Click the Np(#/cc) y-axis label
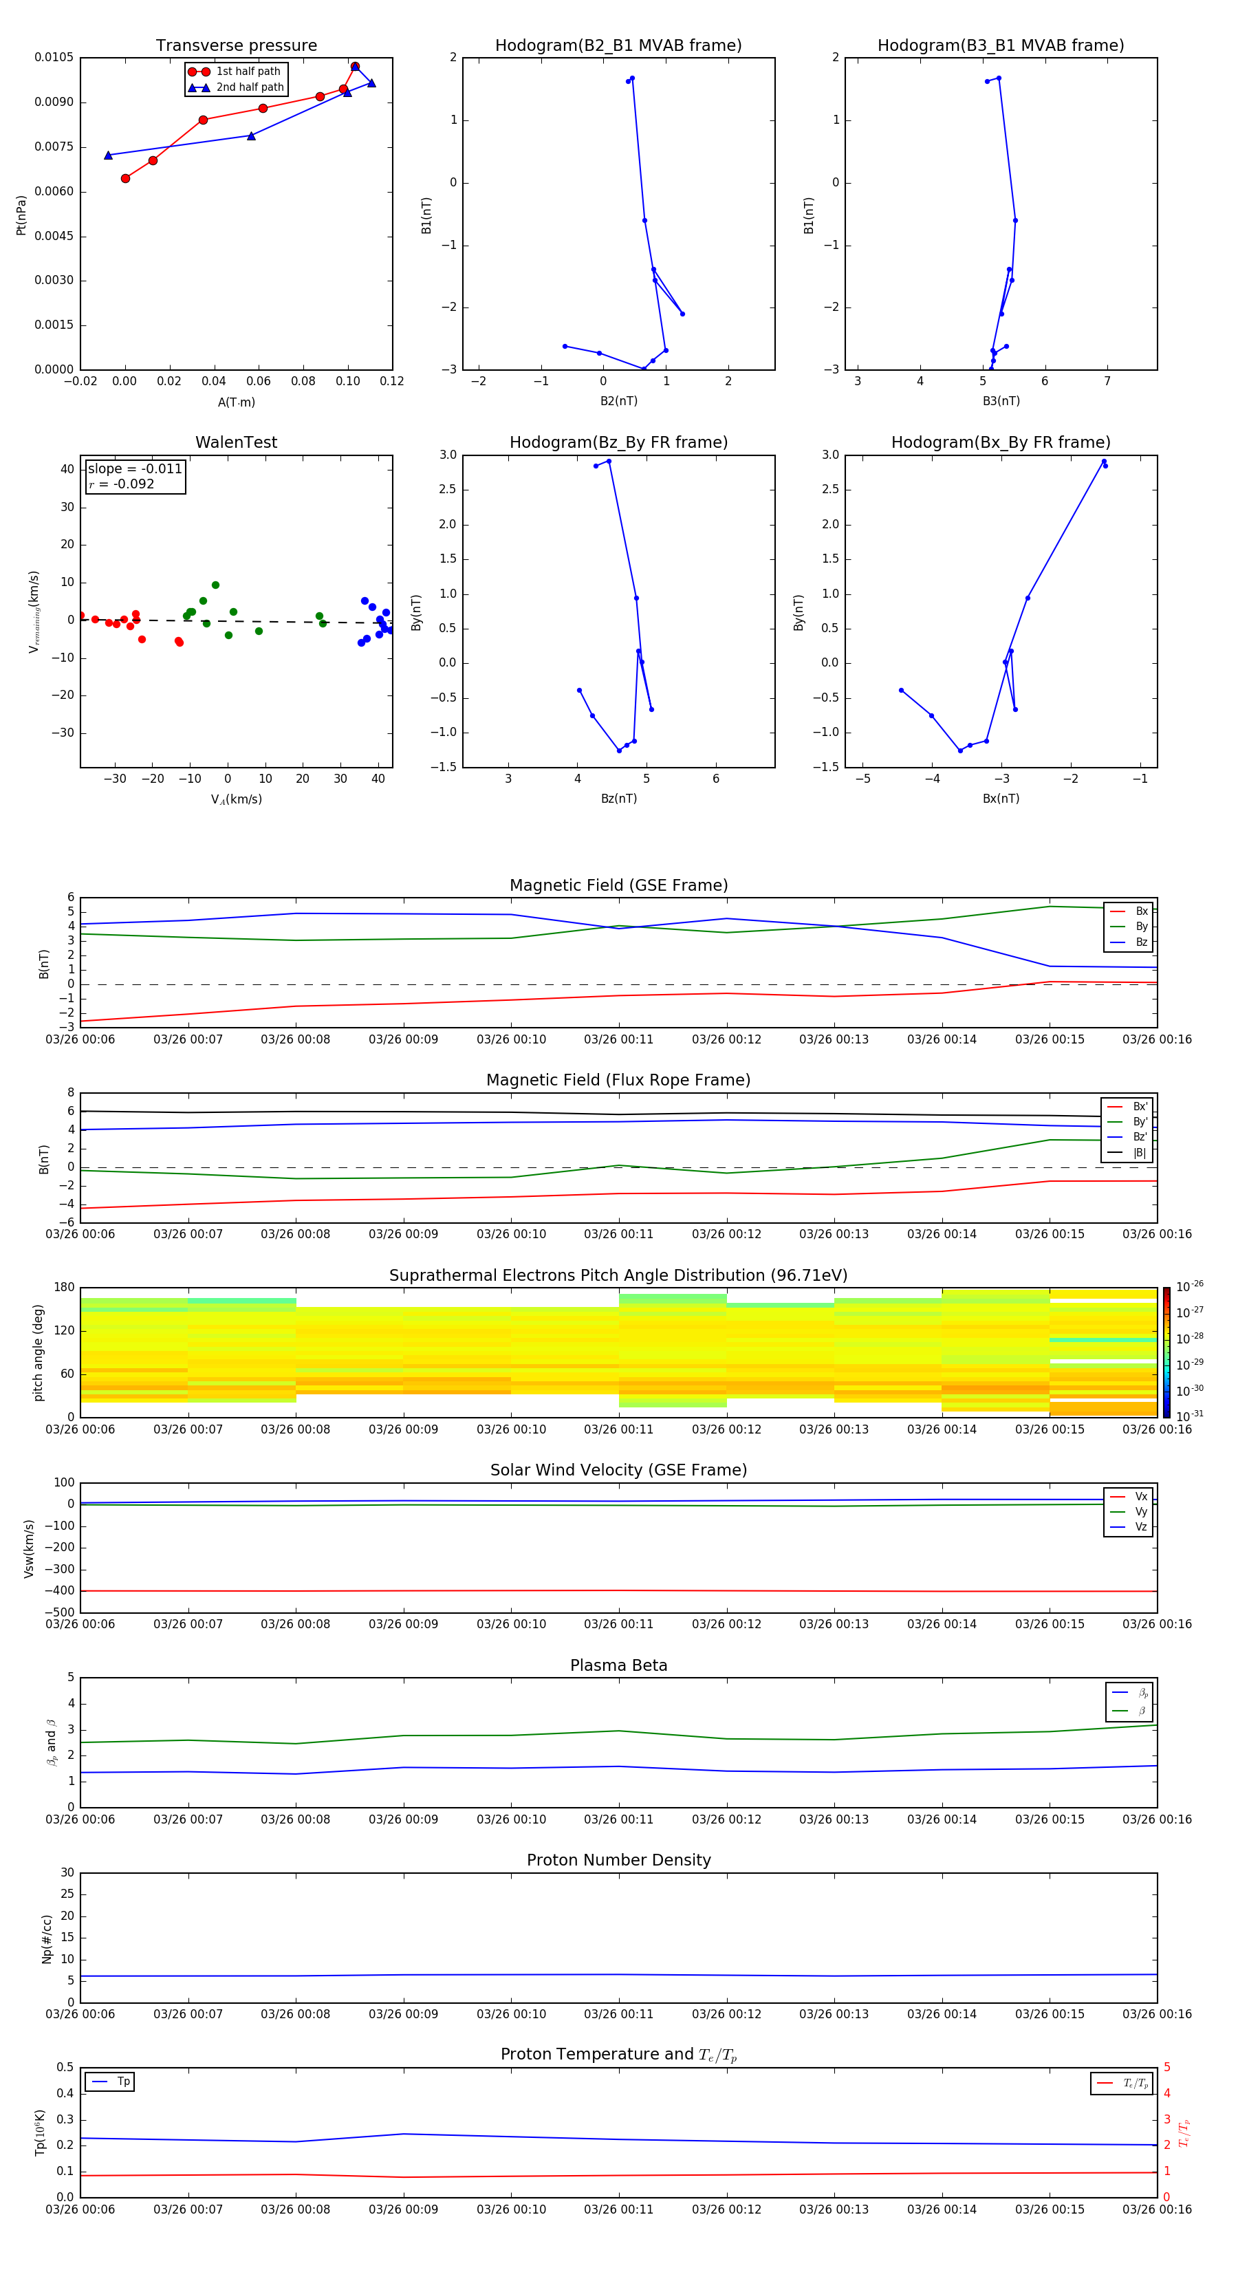Image resolution: width=1238 pixels, height=2270 pixels. click(47, 1938)
